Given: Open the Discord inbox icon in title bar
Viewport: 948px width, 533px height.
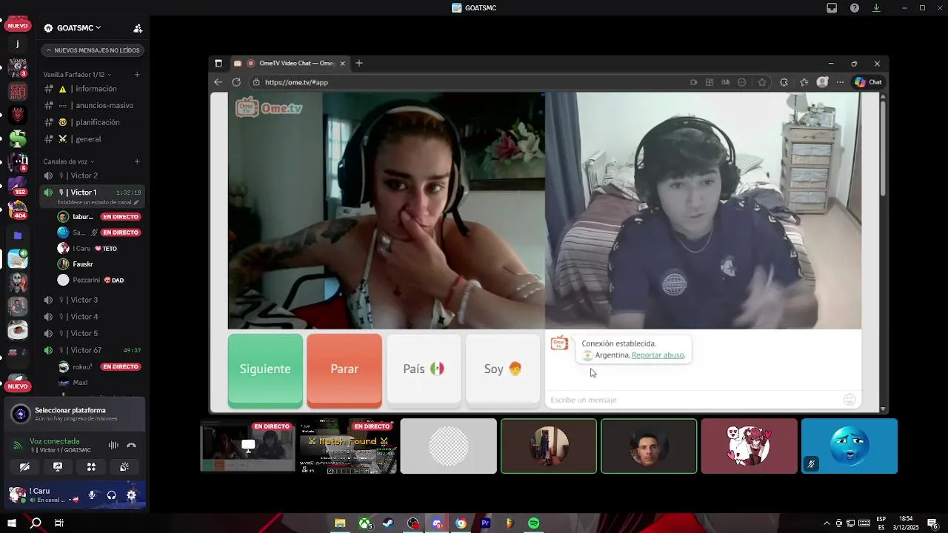Looking at the screenshot, I should point(832,8).
